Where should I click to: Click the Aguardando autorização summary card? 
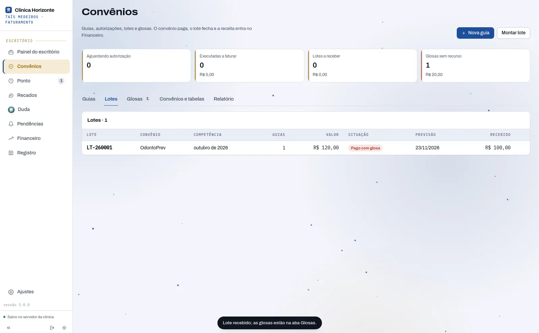(x=136, y=66)
